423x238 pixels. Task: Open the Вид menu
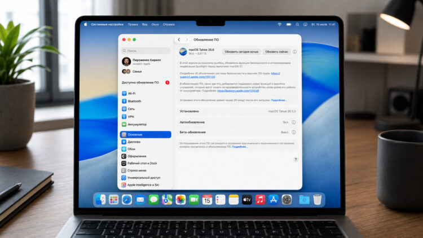click(145, 24)
